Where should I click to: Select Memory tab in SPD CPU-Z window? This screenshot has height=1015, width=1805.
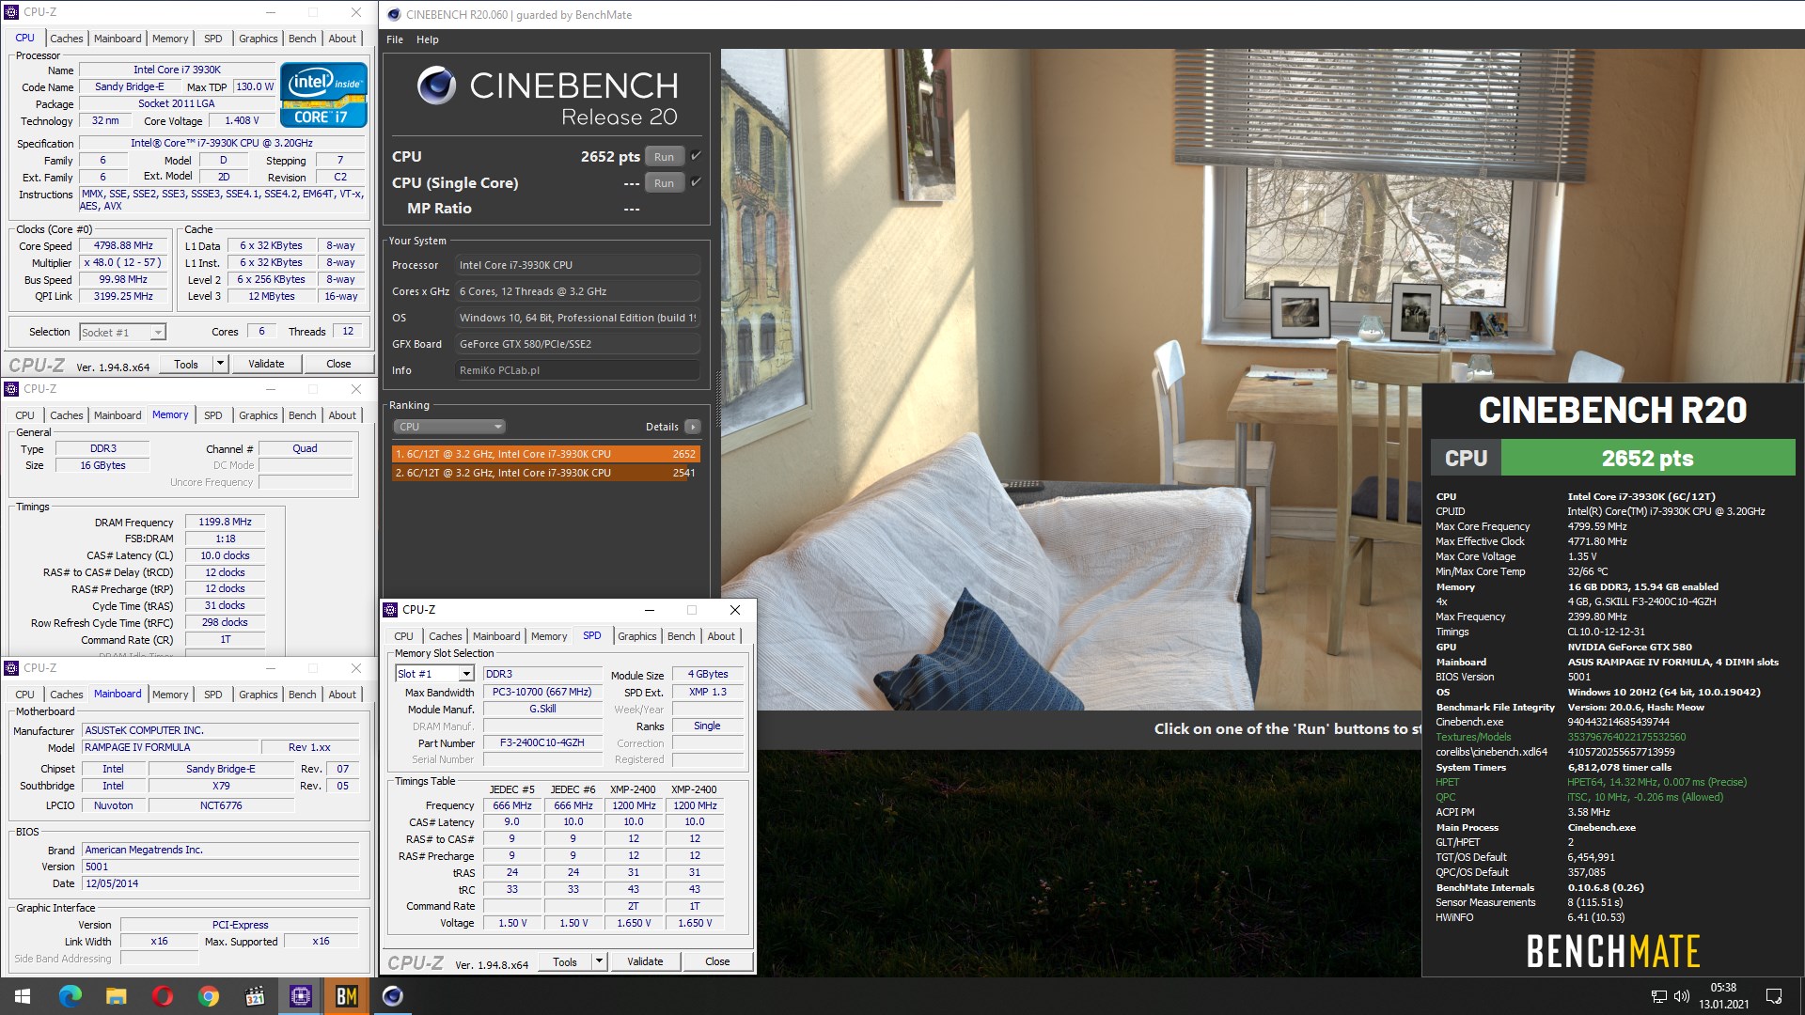549,636
